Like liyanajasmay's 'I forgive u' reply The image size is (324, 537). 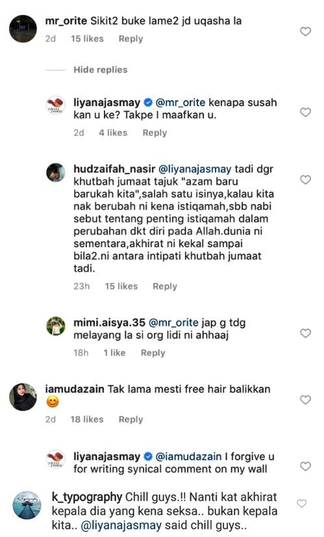(305, 466)
